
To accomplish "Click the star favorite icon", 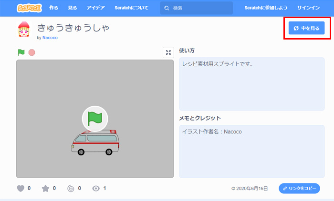I will click(45, 189).
